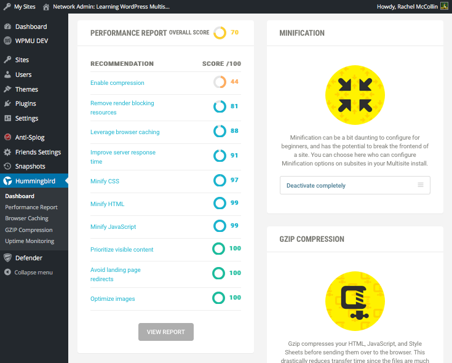Open the Minify CSS recommendation
This screenshot has height=363, width=452.
[x=105, y=181]
